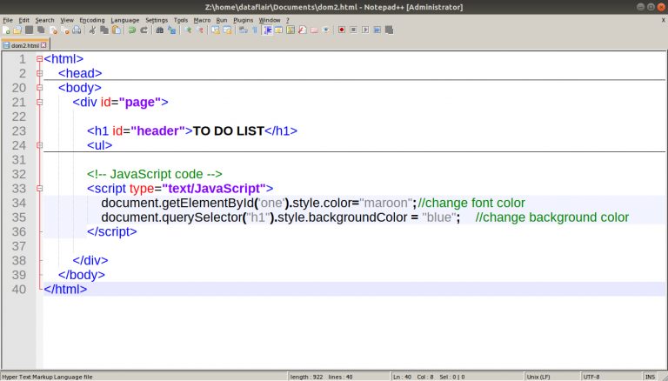This screenshot has height=381, width=668.
Task: Open the ? help menu
Action: tap(288, 20)
